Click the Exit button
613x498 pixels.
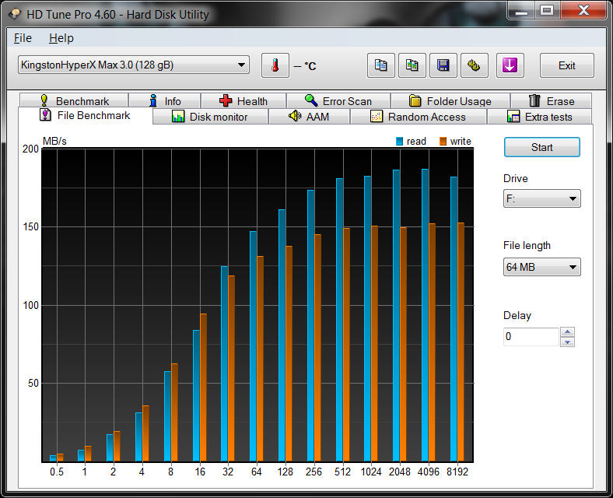[x=566, y=65]
